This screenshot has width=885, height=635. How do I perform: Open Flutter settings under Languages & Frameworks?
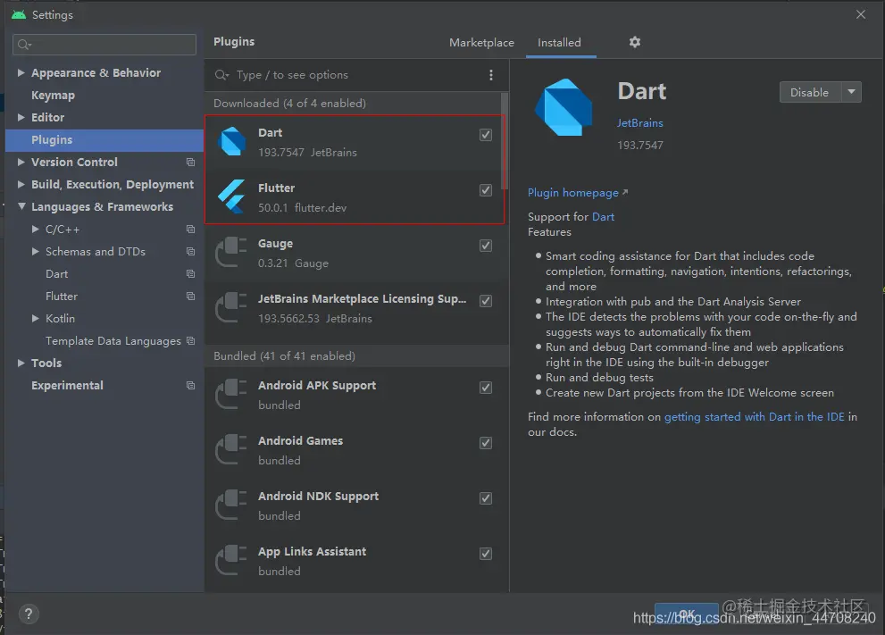[62, 296]
